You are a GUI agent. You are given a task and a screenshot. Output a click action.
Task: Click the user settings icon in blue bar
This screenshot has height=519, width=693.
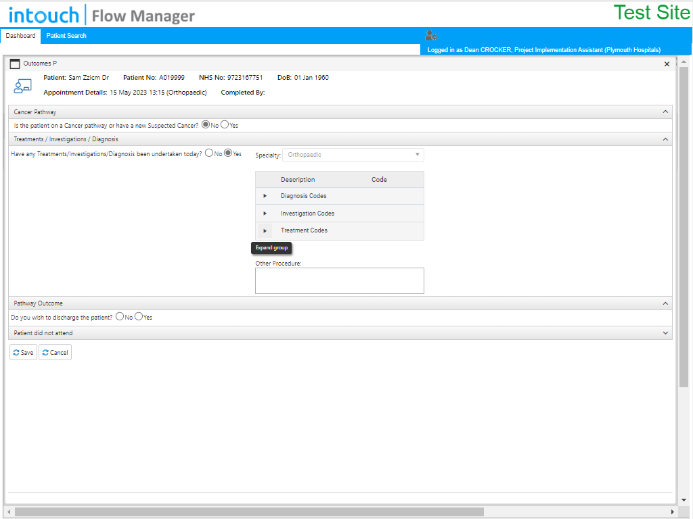431,35
